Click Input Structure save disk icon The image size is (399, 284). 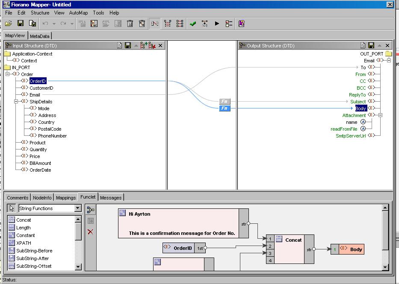tap(128, 45)
